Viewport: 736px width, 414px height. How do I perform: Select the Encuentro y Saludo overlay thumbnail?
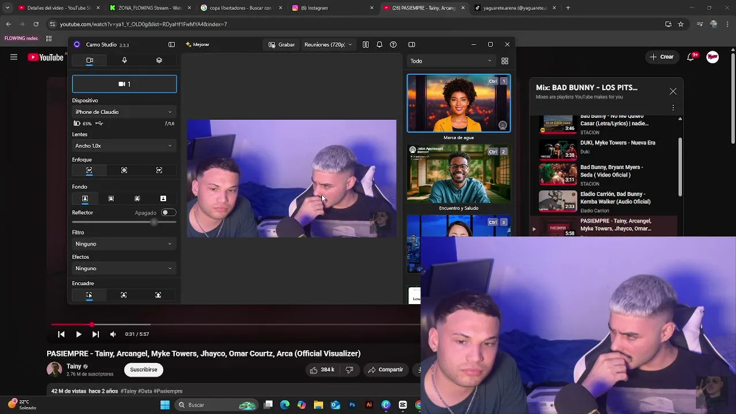(458, 175)
